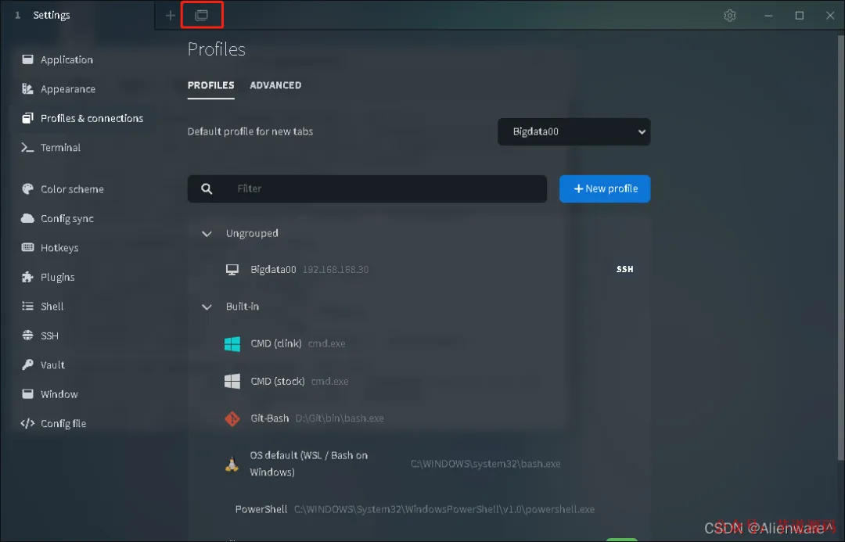The width and height of the screenshot is (845, 542).
Task: Click the bash.exe path under system32
Action: (486, 464)
